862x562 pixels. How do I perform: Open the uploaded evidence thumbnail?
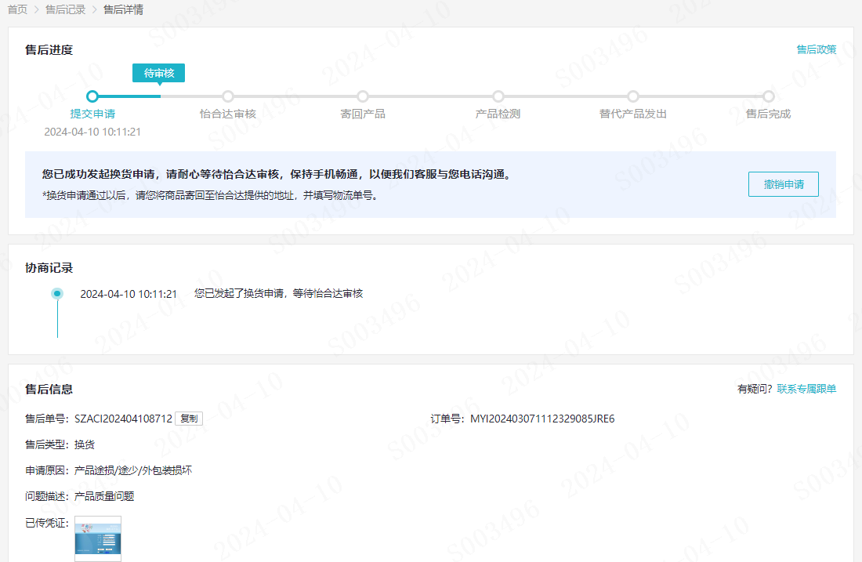[98, 539]
